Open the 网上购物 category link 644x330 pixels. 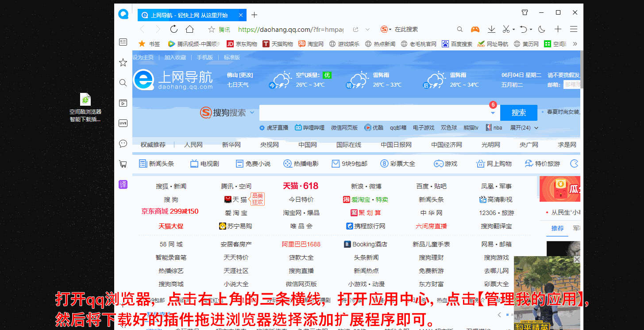pyautogui.click(x=494, y=164)
